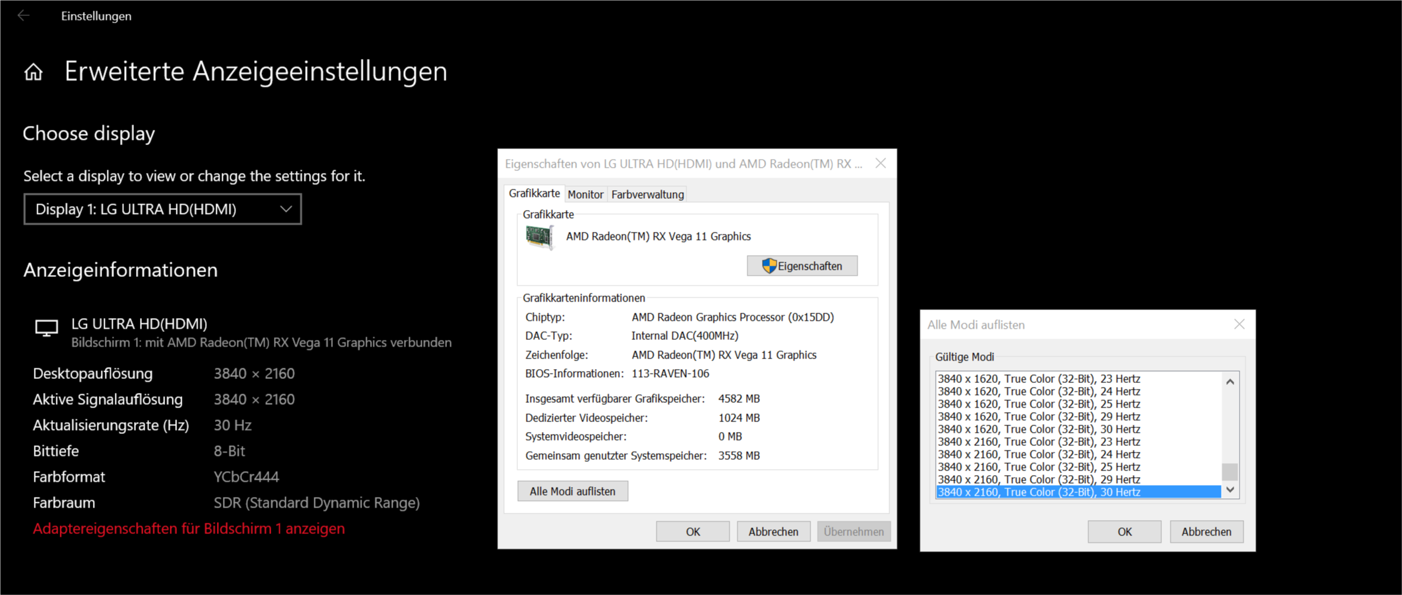Open Settings home via the house icon
The width and height of the screenshot is (1402, 595).
point(33,72)
